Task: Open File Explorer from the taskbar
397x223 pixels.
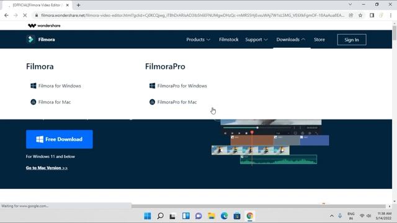Action: [x=212, y=216]
